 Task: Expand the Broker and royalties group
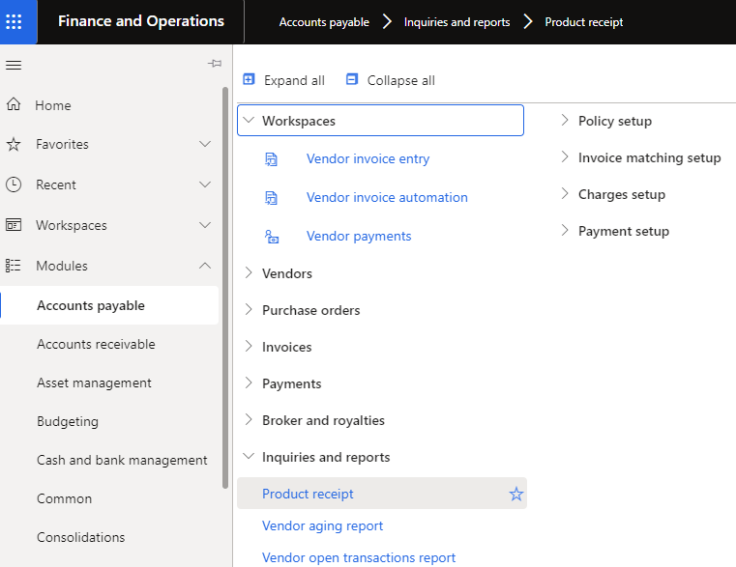pyautogui.click(x=249, y=420)
